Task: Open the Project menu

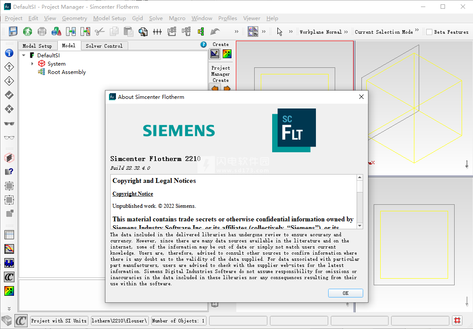Action: tap(14, 18)
